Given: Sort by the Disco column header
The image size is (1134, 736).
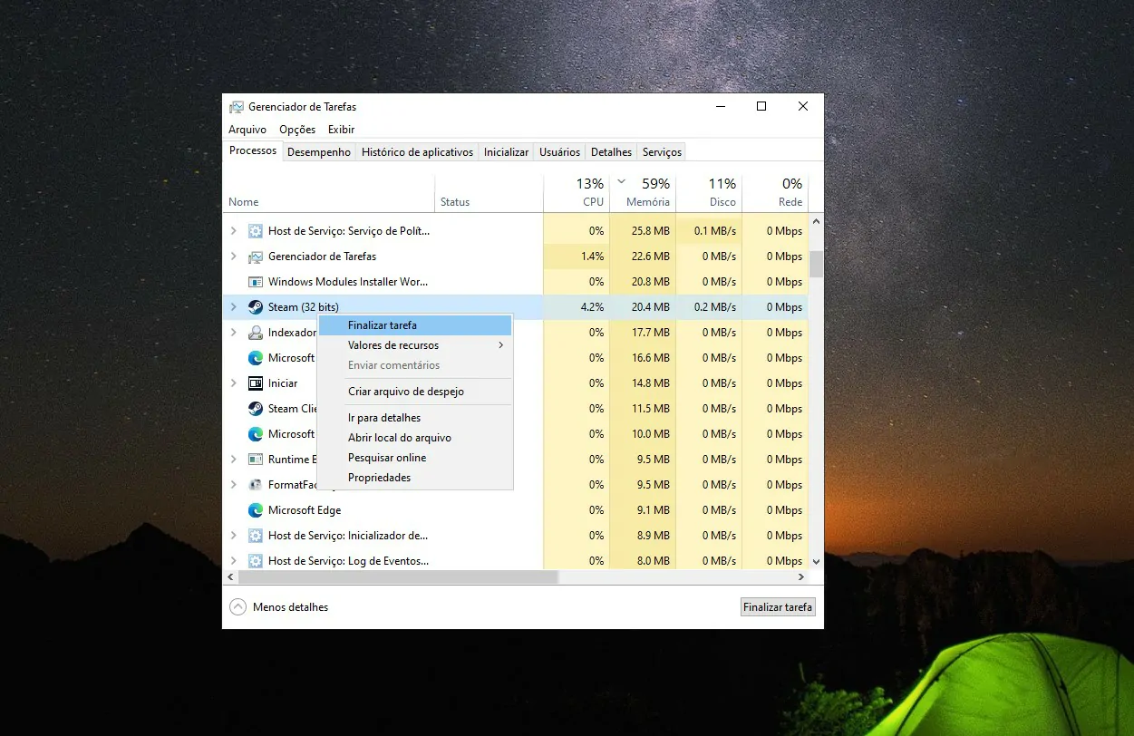Looking at the screenshot, I should pyautogui.click(x=709, y=192).
